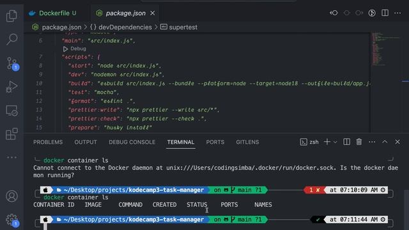Screen dimensions: 409x230
Task: Open the launch profile dropdown arrow
Action: pos(335,142)
